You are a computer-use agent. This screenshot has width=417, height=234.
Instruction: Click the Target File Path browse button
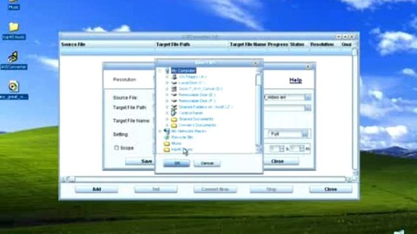pos(308,108)
